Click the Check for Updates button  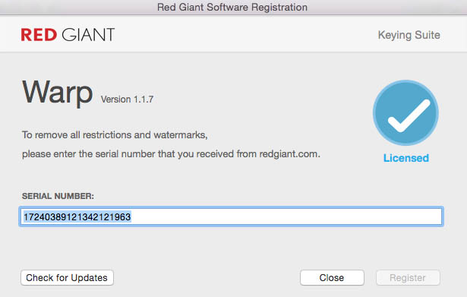coord(67,278)
